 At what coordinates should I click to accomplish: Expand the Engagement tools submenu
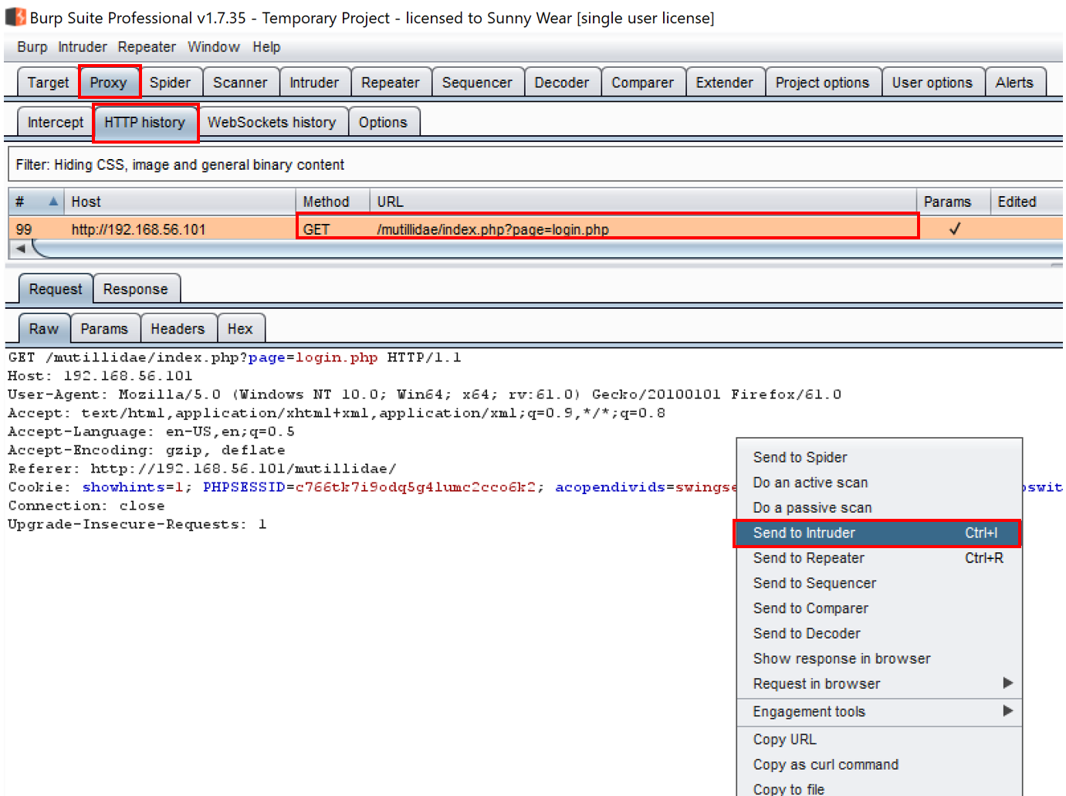(x=1007, y=711)
